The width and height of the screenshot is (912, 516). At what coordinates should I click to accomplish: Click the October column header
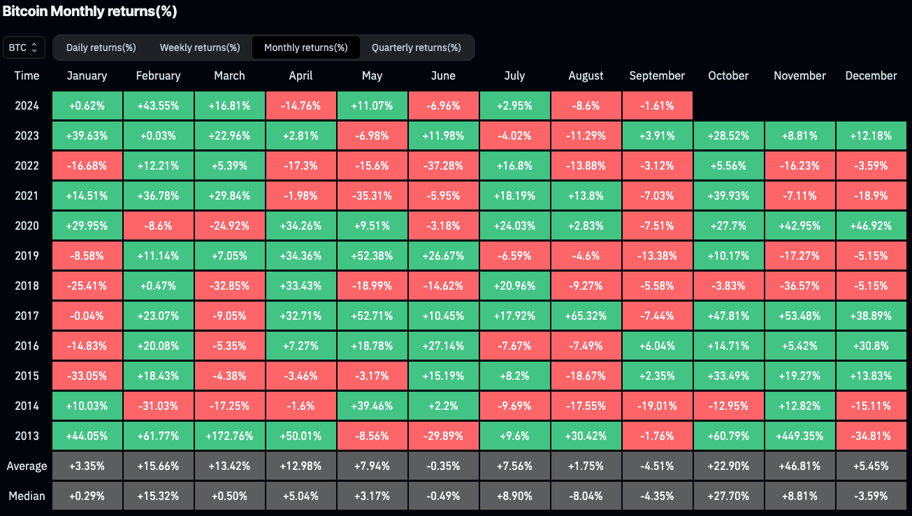pos(729,75)
